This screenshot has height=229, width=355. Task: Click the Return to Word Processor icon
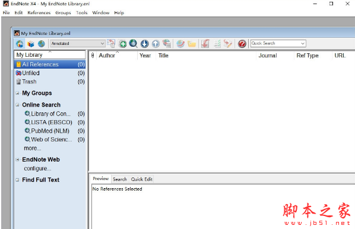click(228, 44)
